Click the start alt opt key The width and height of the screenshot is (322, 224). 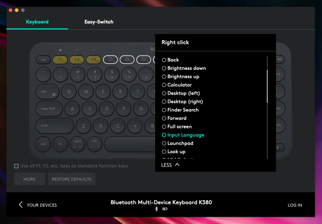[x=78, y=144]
